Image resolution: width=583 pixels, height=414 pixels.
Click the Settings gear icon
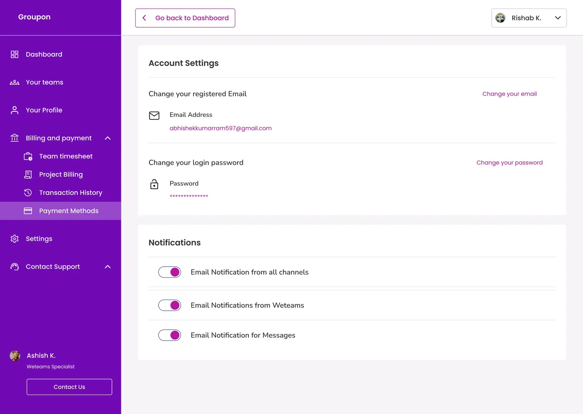click(x=14, y=239)
